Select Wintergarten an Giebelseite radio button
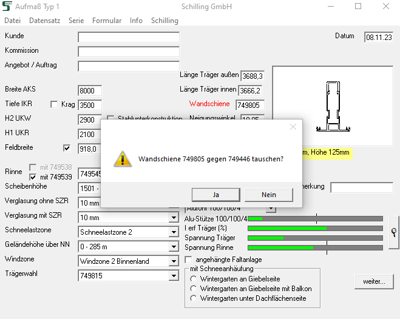Screen dimensions: 400x319 [x=194, y=279]
